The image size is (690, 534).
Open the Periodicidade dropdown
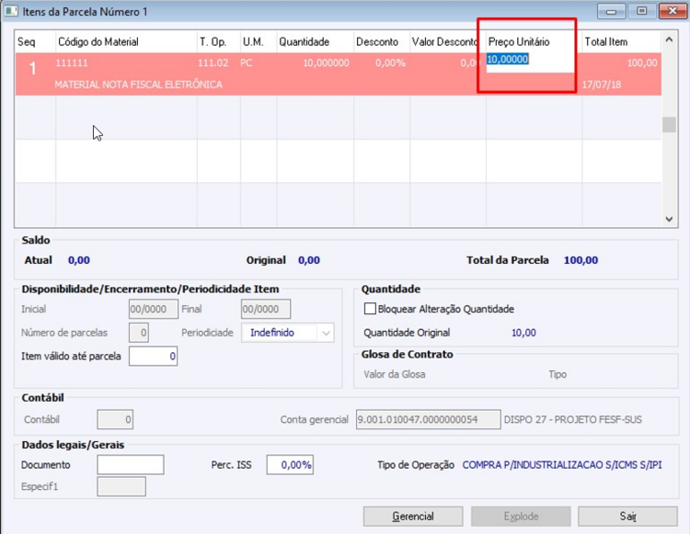[326, 333]
